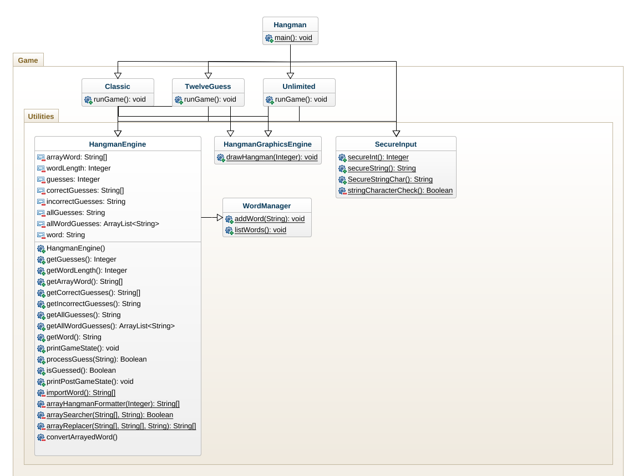Click the icon next to Unlimited runGame(): void
Image resolution: width=638 pixels, height=476 pixels.
[270, 100]
